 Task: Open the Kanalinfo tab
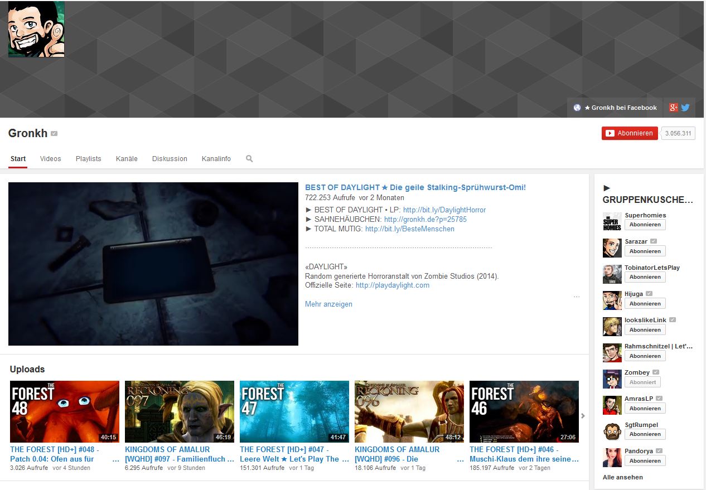click(x=216, y=159)
